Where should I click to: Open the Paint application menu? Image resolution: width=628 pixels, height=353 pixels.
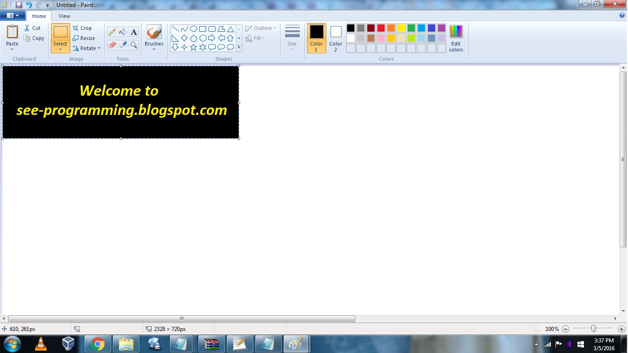point(12,15)
